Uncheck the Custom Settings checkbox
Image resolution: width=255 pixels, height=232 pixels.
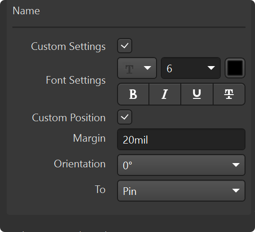tap(125, 46)
